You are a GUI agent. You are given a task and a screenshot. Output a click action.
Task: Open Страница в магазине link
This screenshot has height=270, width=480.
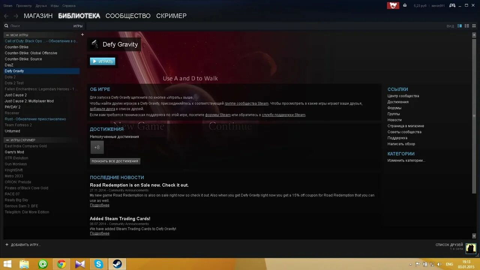[x=406, y=126]
